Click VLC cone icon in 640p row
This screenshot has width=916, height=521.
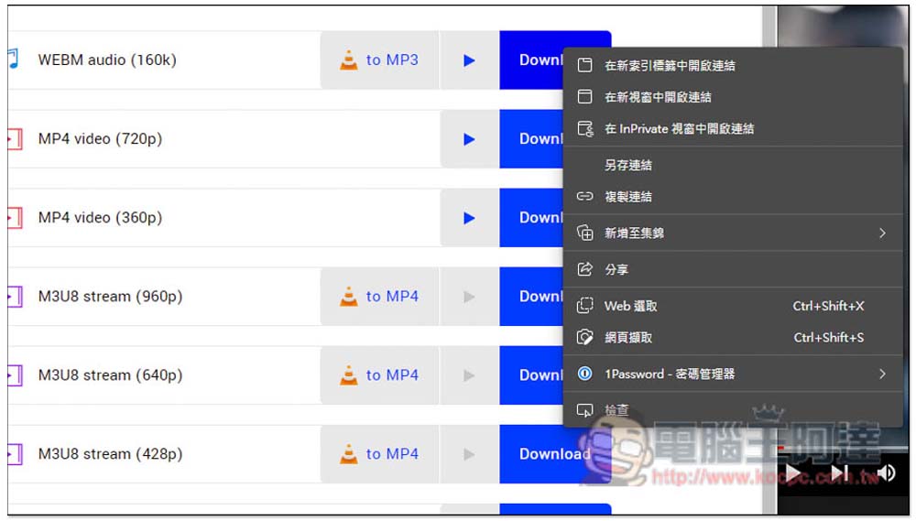[349, 375]
